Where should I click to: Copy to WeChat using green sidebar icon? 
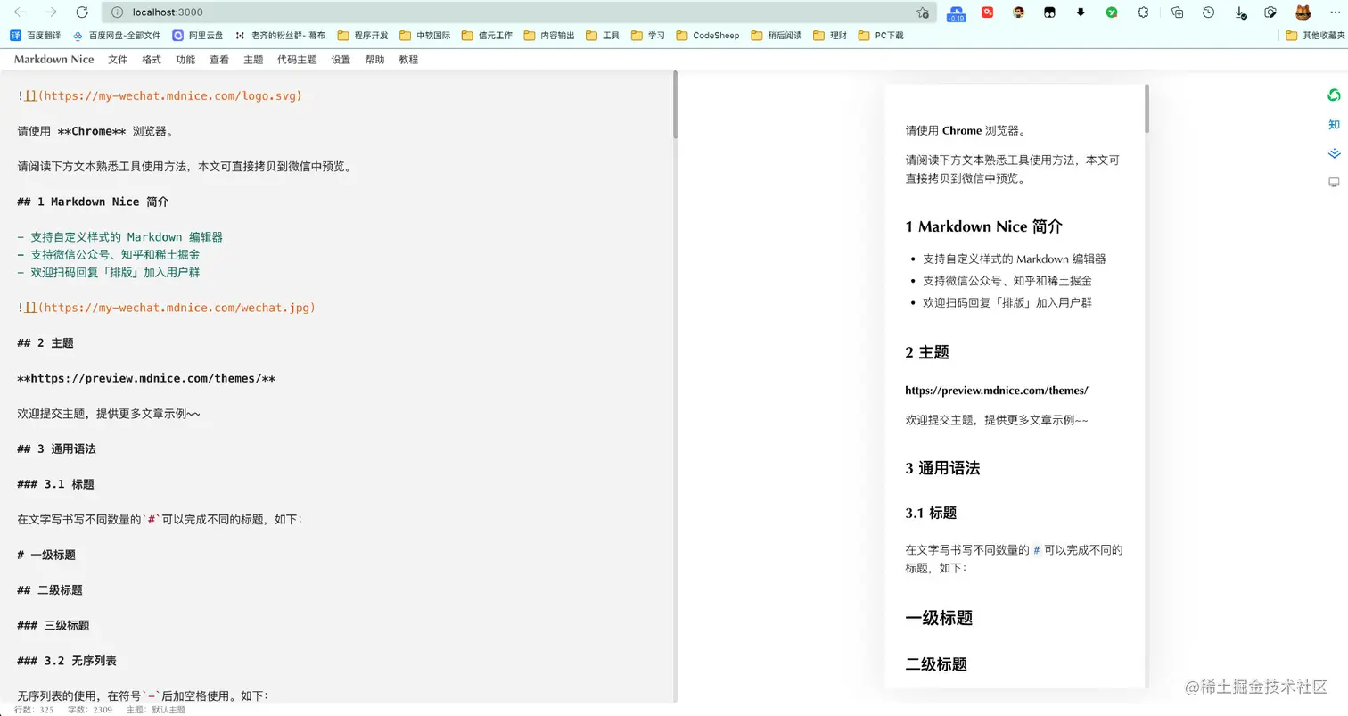pyautogui.click(x=1334, y=95)
